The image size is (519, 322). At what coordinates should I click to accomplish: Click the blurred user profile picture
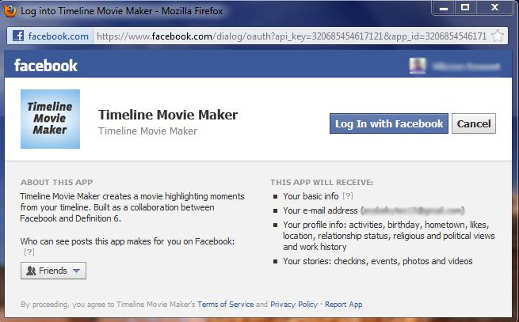tap(418, 66)
